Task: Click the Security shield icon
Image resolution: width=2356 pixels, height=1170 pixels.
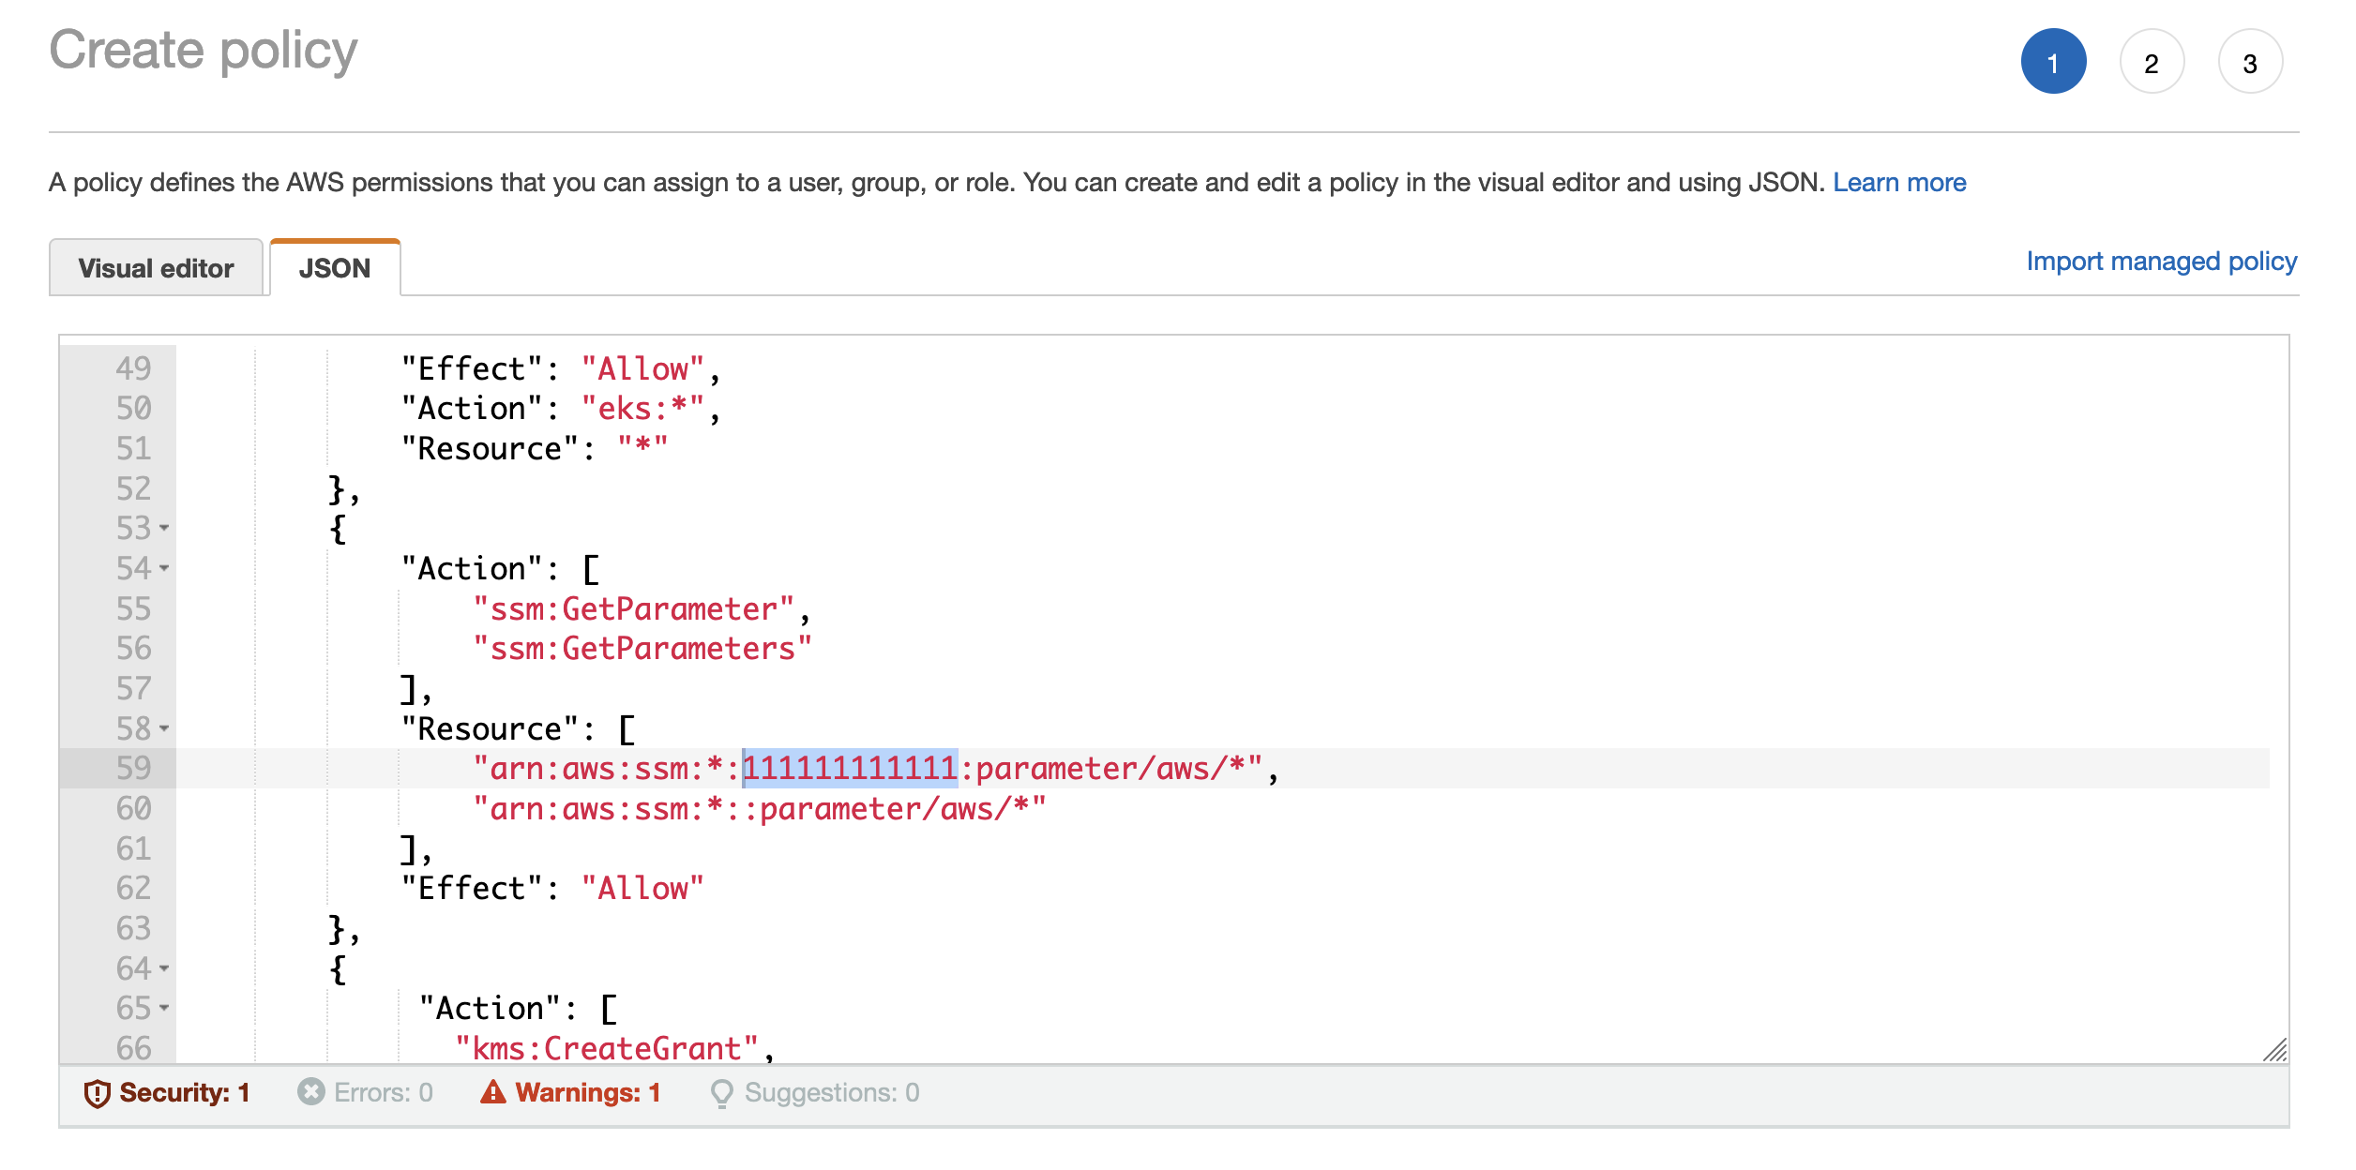Action: click(97, 1093)
